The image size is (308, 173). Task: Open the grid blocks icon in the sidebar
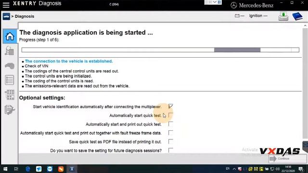[10, 95]
